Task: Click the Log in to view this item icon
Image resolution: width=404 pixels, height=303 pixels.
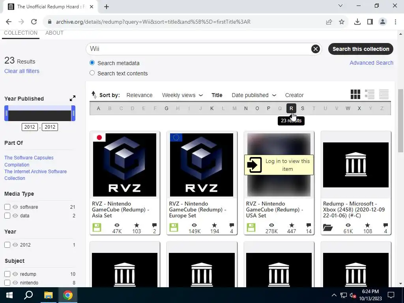Action: coord(254,165)
